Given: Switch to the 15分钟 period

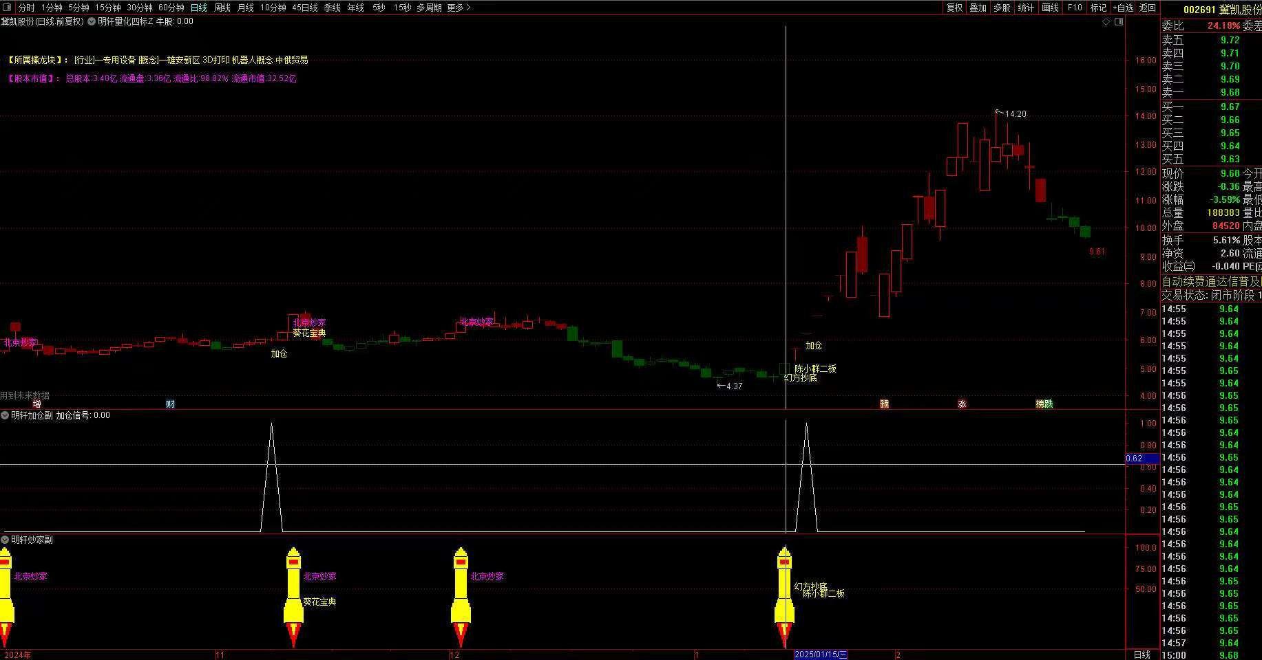Looking at the screenshot, I should pyautogui.click(x=108, y=8).
